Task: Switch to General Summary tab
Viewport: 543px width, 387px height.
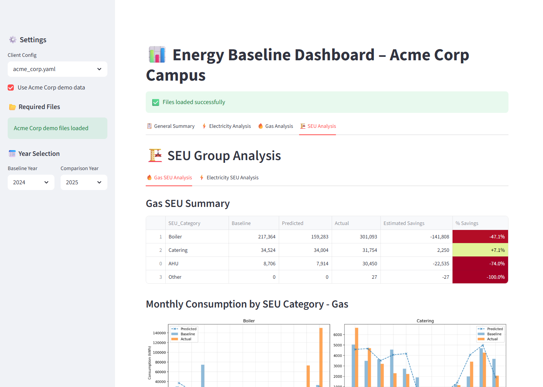Action: point(171,126)
